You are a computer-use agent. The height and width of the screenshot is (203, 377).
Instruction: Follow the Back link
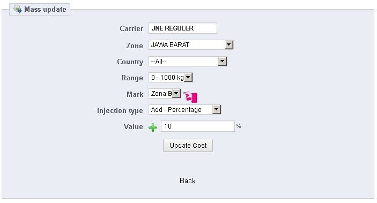(x=188, y=181)
